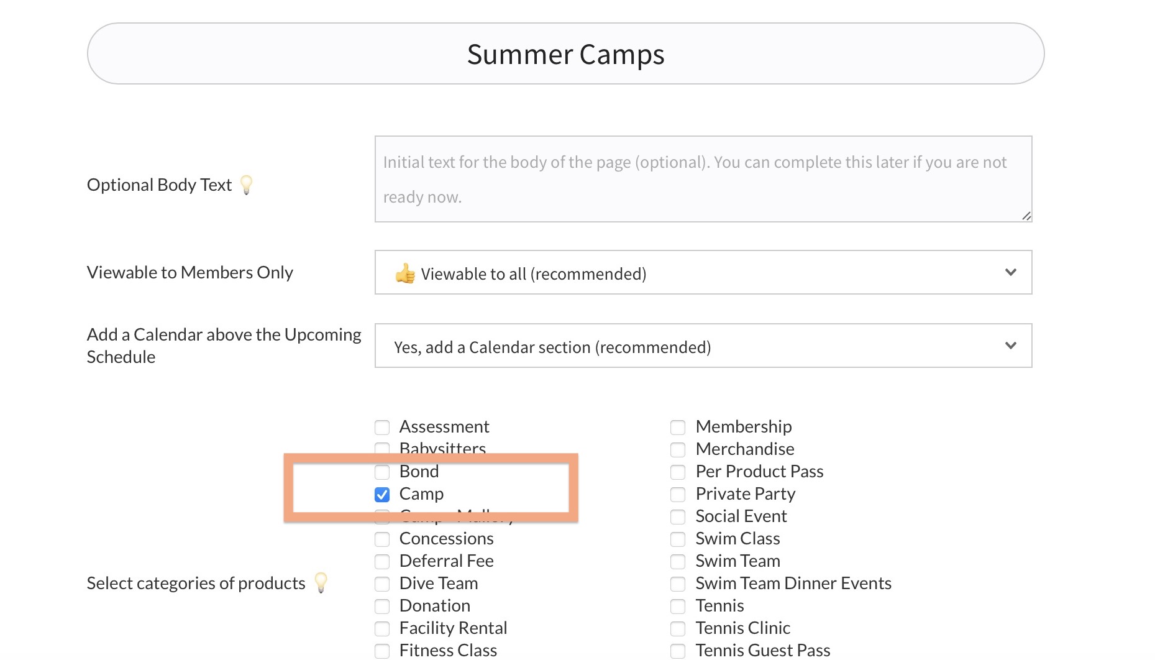Screen dimensions: 1155x660
Task: Click the Summer Camps title field
Action: (565, 54)
